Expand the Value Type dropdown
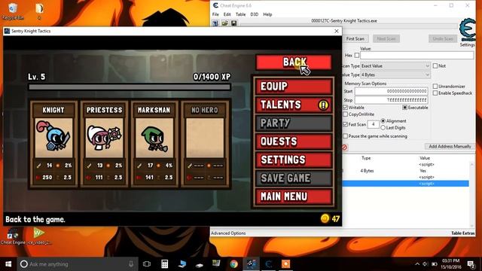 [395, 75]
